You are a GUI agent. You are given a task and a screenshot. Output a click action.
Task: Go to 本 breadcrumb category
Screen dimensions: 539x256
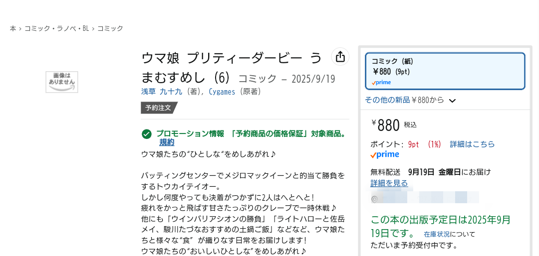[x=12, y=28]
